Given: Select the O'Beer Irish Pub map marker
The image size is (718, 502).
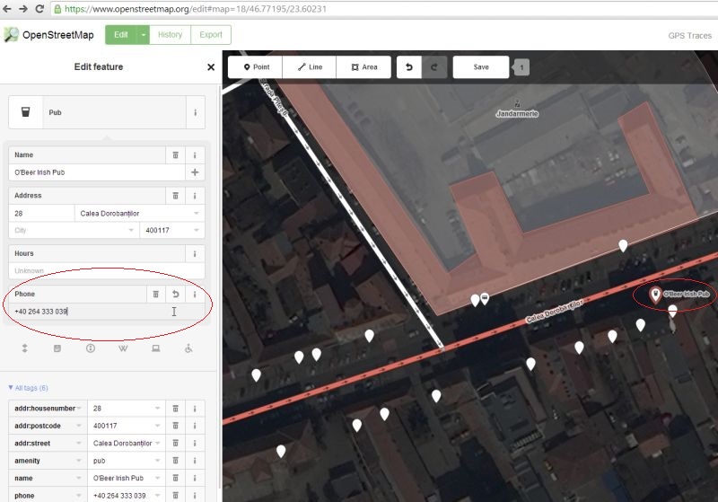Looking at the screenshot, I should [655, 295].
